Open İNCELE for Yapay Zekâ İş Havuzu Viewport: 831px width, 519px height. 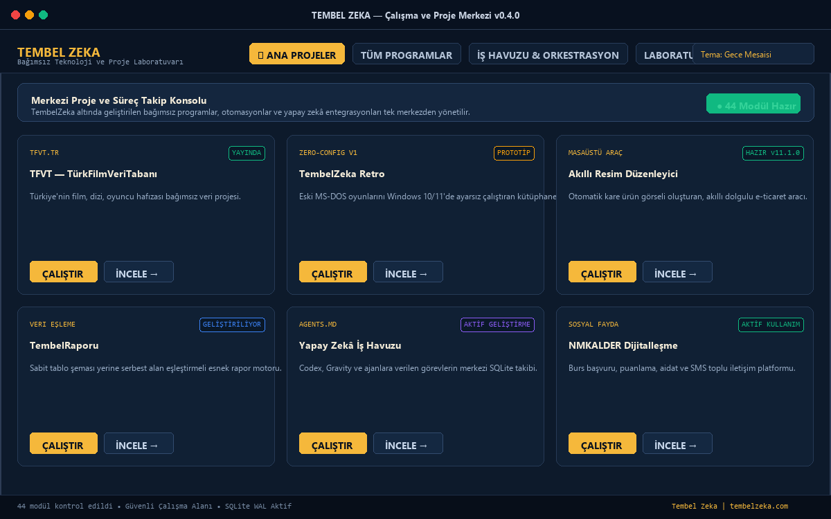(x=408, y=444)
